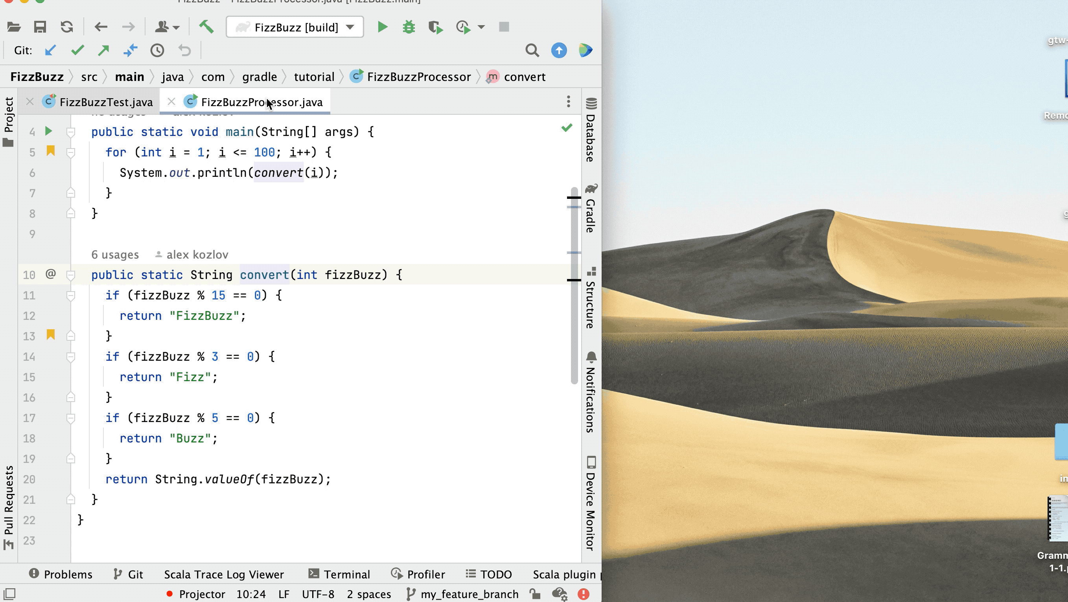1068x602 pixels.
Task: Click the bookmark on line 5
Action: point(51,151)
